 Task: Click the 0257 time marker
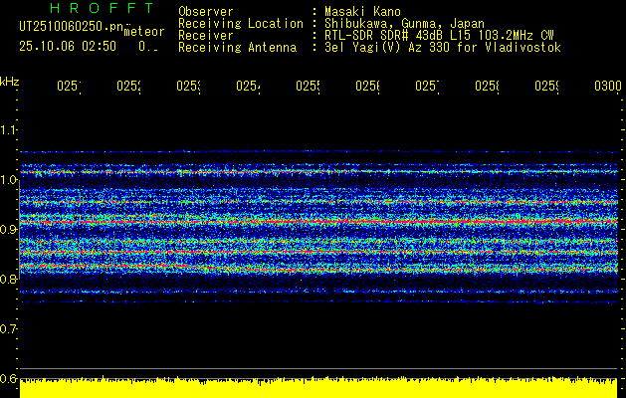(427, 86)
